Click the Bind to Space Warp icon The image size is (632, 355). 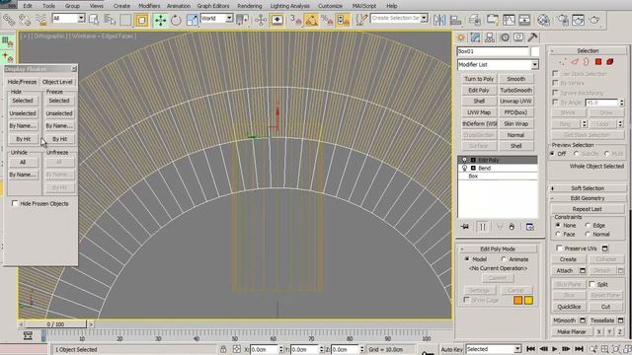pyautogui.click(x=40, y=20)
